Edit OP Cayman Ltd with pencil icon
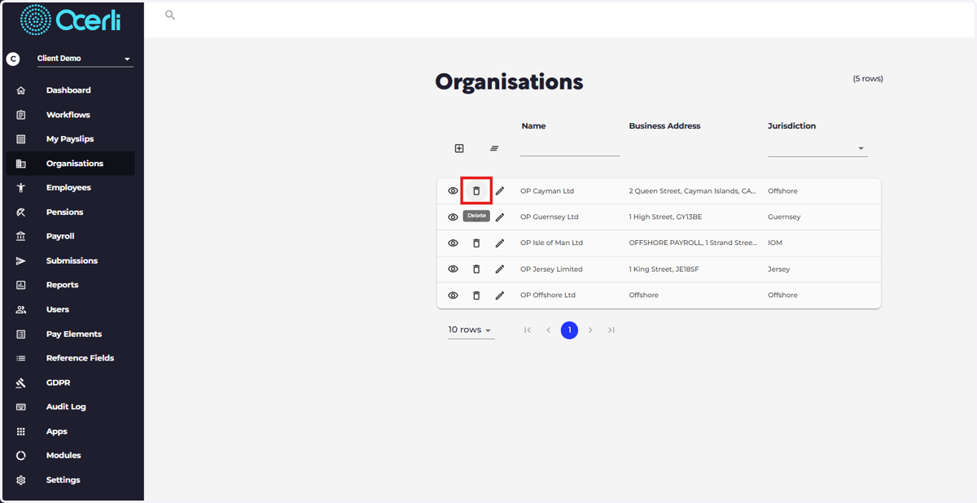 [500, 191]
